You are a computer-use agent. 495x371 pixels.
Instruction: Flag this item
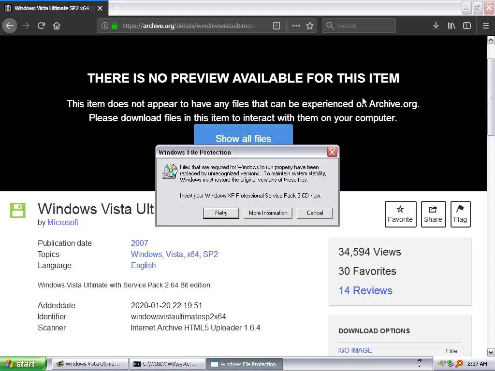pos(460,214)
